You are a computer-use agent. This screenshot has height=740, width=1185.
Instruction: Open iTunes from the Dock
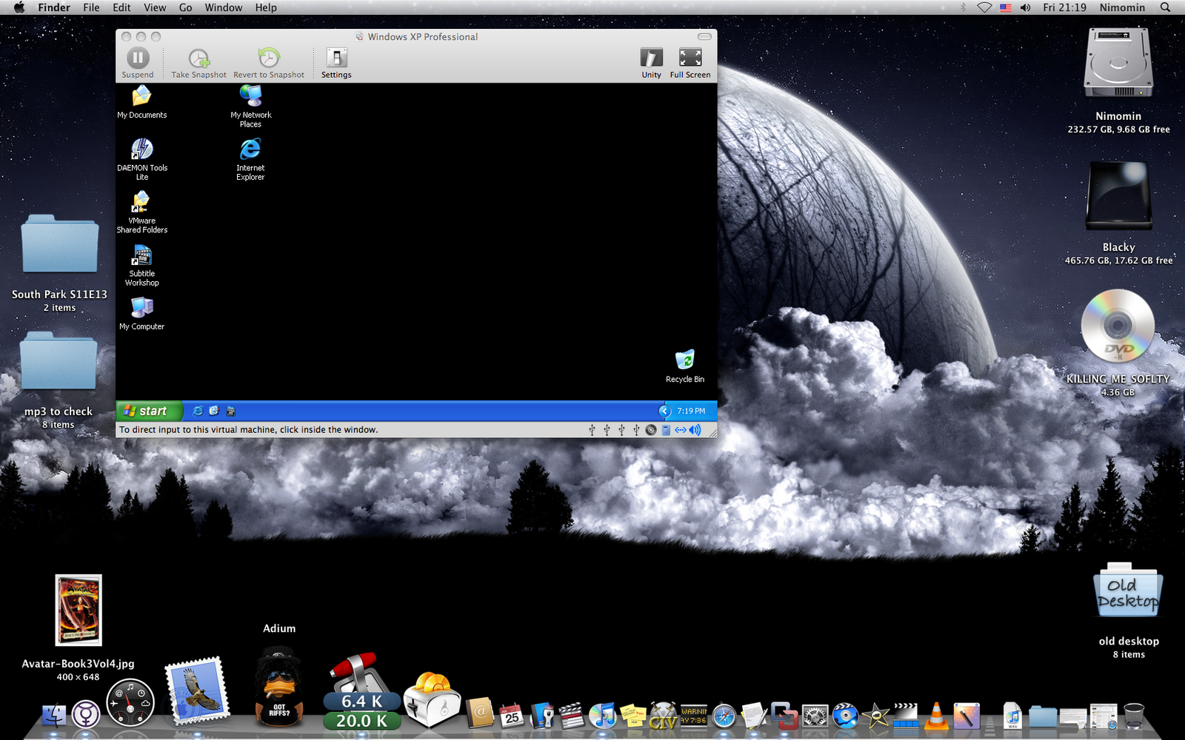[603, 715]
